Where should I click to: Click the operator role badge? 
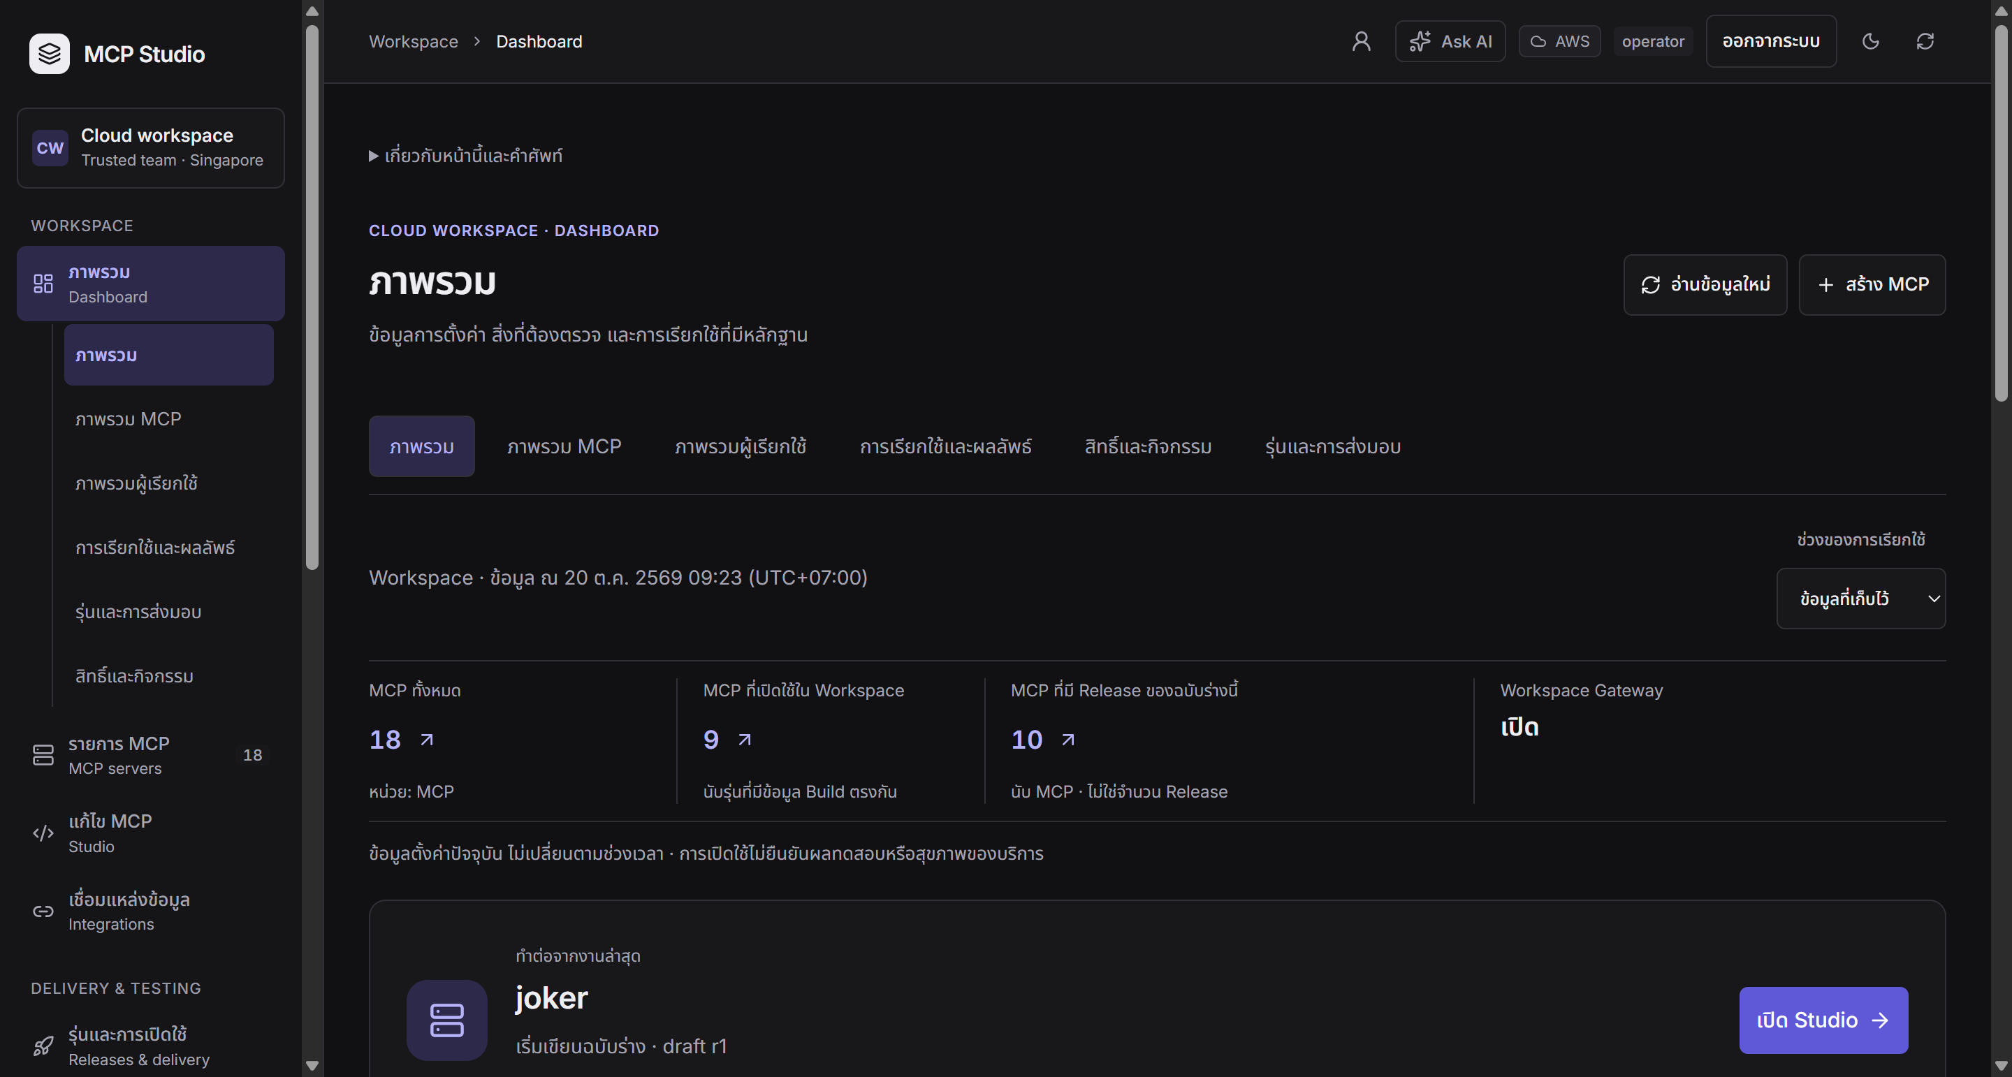pos(1653,41)
